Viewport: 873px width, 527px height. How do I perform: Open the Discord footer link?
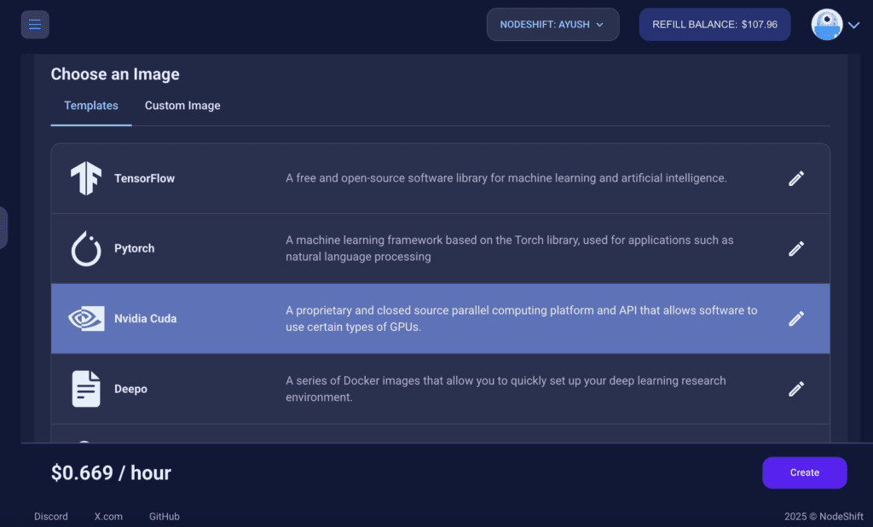coord(50,517)
